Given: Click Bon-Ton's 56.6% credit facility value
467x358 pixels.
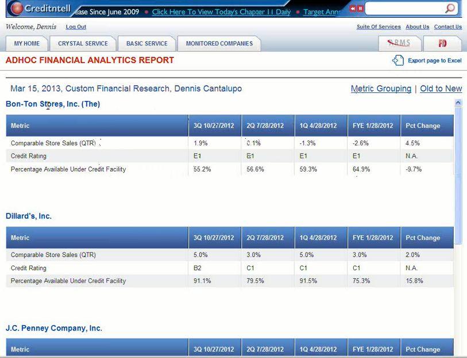Looking at the screenshot, I should [255, 169].
